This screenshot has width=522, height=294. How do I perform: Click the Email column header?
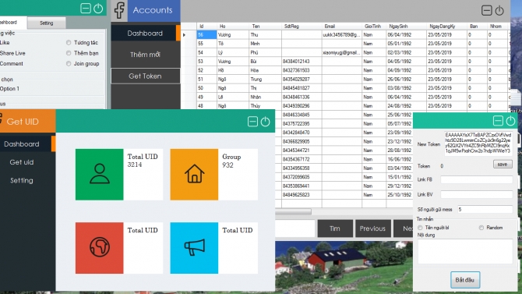click(342, 27)
